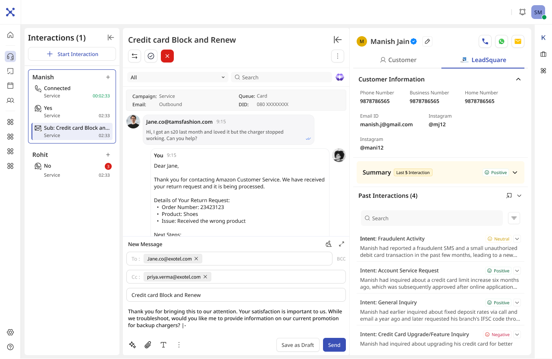
Task: Click the red close interaction button
Action: pos(167,56)
